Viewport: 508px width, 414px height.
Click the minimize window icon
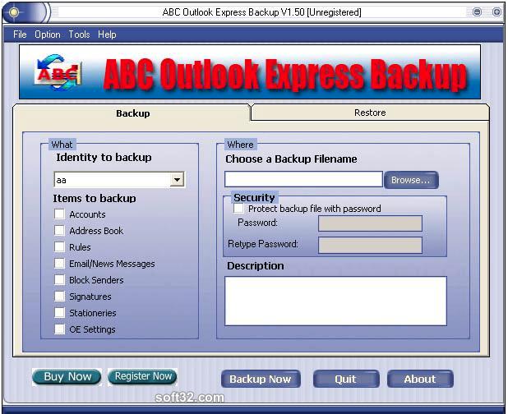(478, 12)
